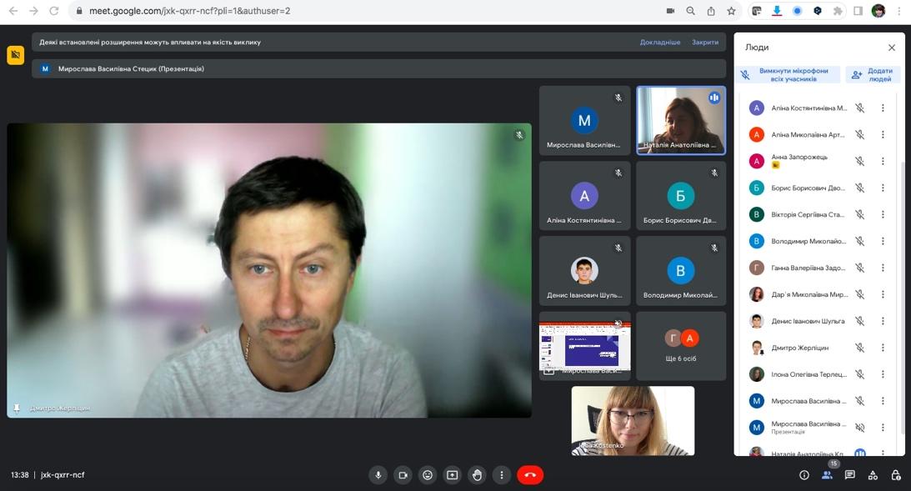The image size is (911, 491).
Task: Click 'Додати людей' button
Action: (872, 74)
